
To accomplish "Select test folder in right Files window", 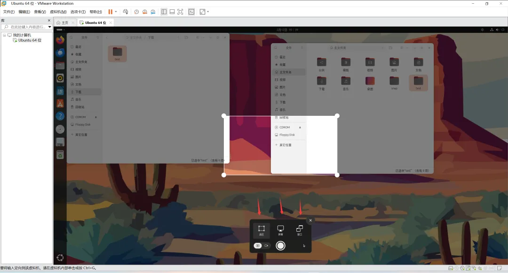I will tap(418, 83).
